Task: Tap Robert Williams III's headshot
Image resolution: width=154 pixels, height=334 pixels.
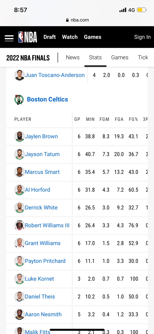Action: (19, 225)
